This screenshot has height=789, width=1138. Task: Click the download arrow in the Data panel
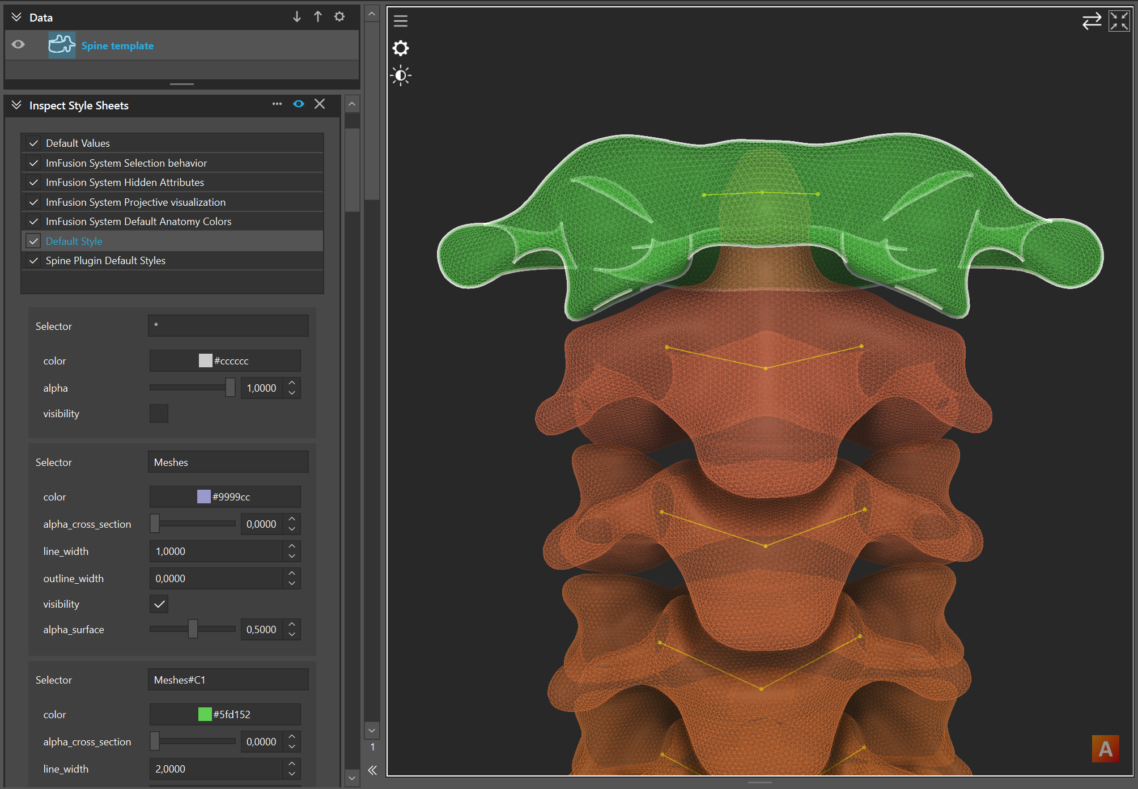(x=297, y=17)
